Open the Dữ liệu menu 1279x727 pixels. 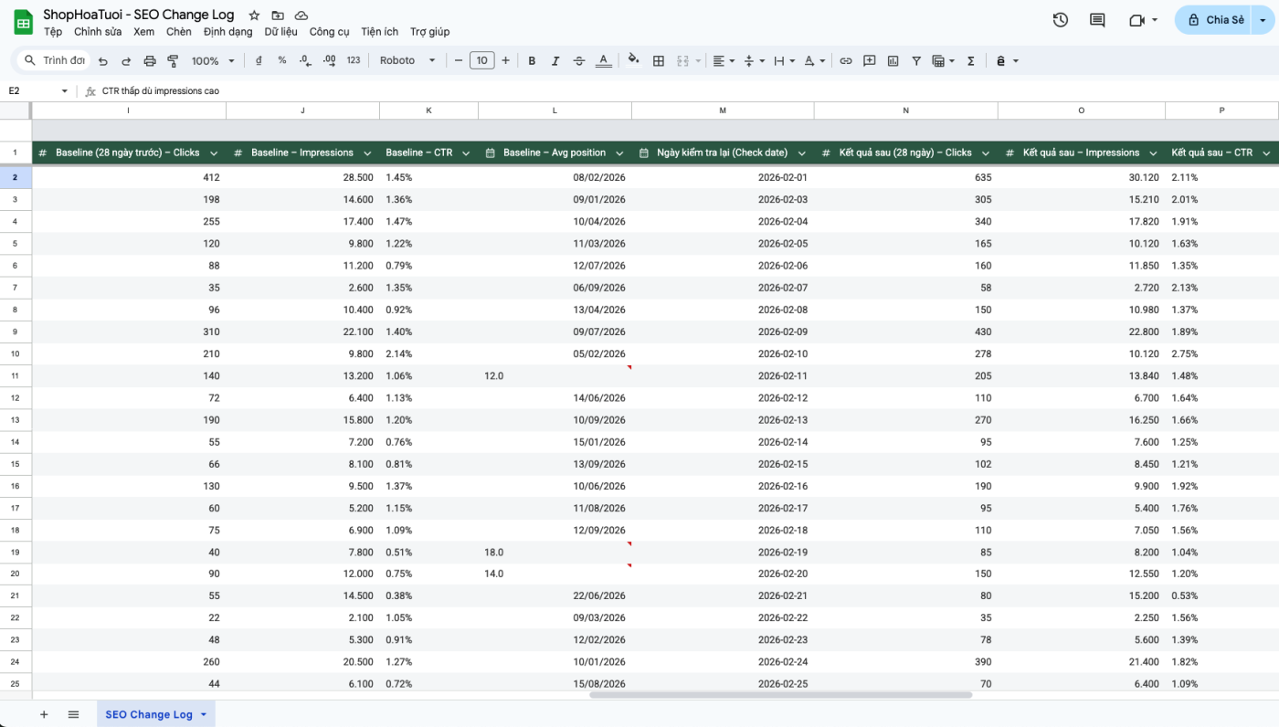[281, 32]
